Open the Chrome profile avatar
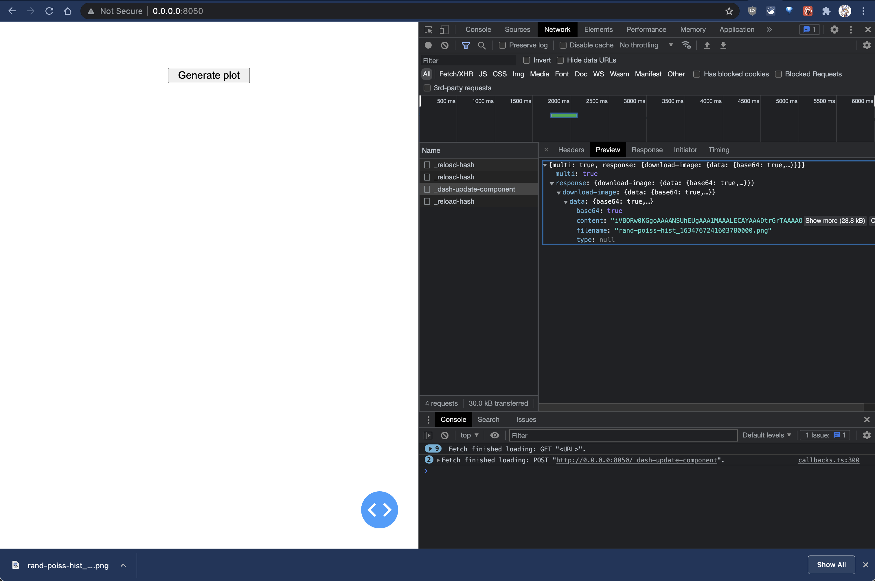 tap(845, 11)
